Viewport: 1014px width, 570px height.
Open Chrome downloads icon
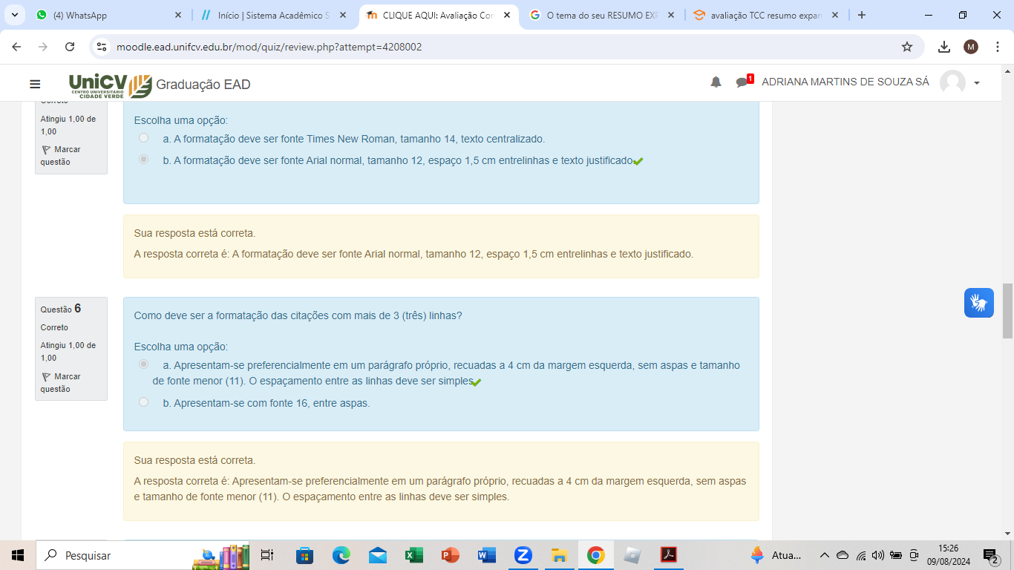[943, 47]
